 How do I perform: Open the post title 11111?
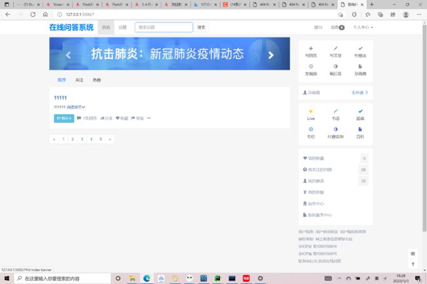point(60,98)
